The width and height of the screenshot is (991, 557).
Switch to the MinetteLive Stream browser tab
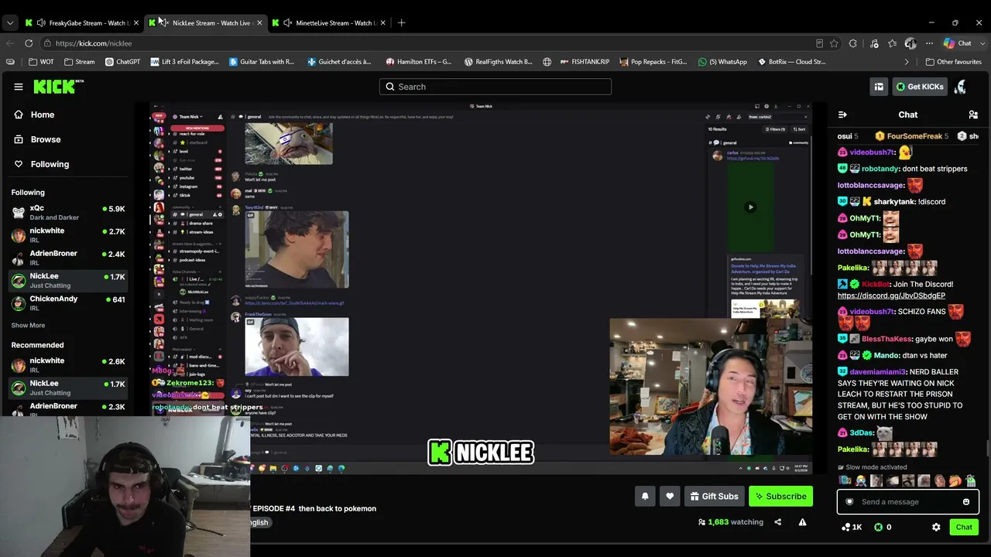(329, 23)
